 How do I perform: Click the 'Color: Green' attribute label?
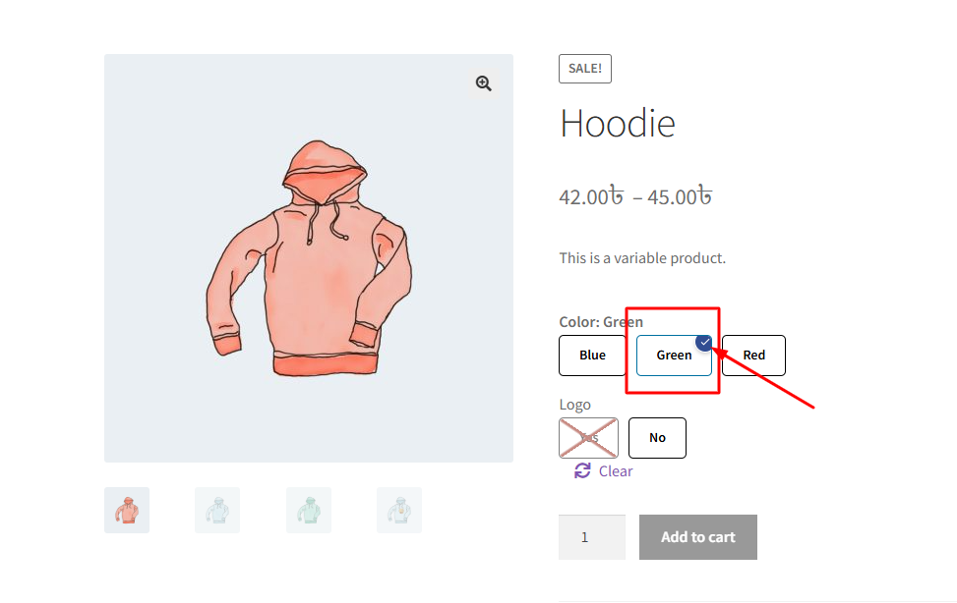(x=601, y=322)
